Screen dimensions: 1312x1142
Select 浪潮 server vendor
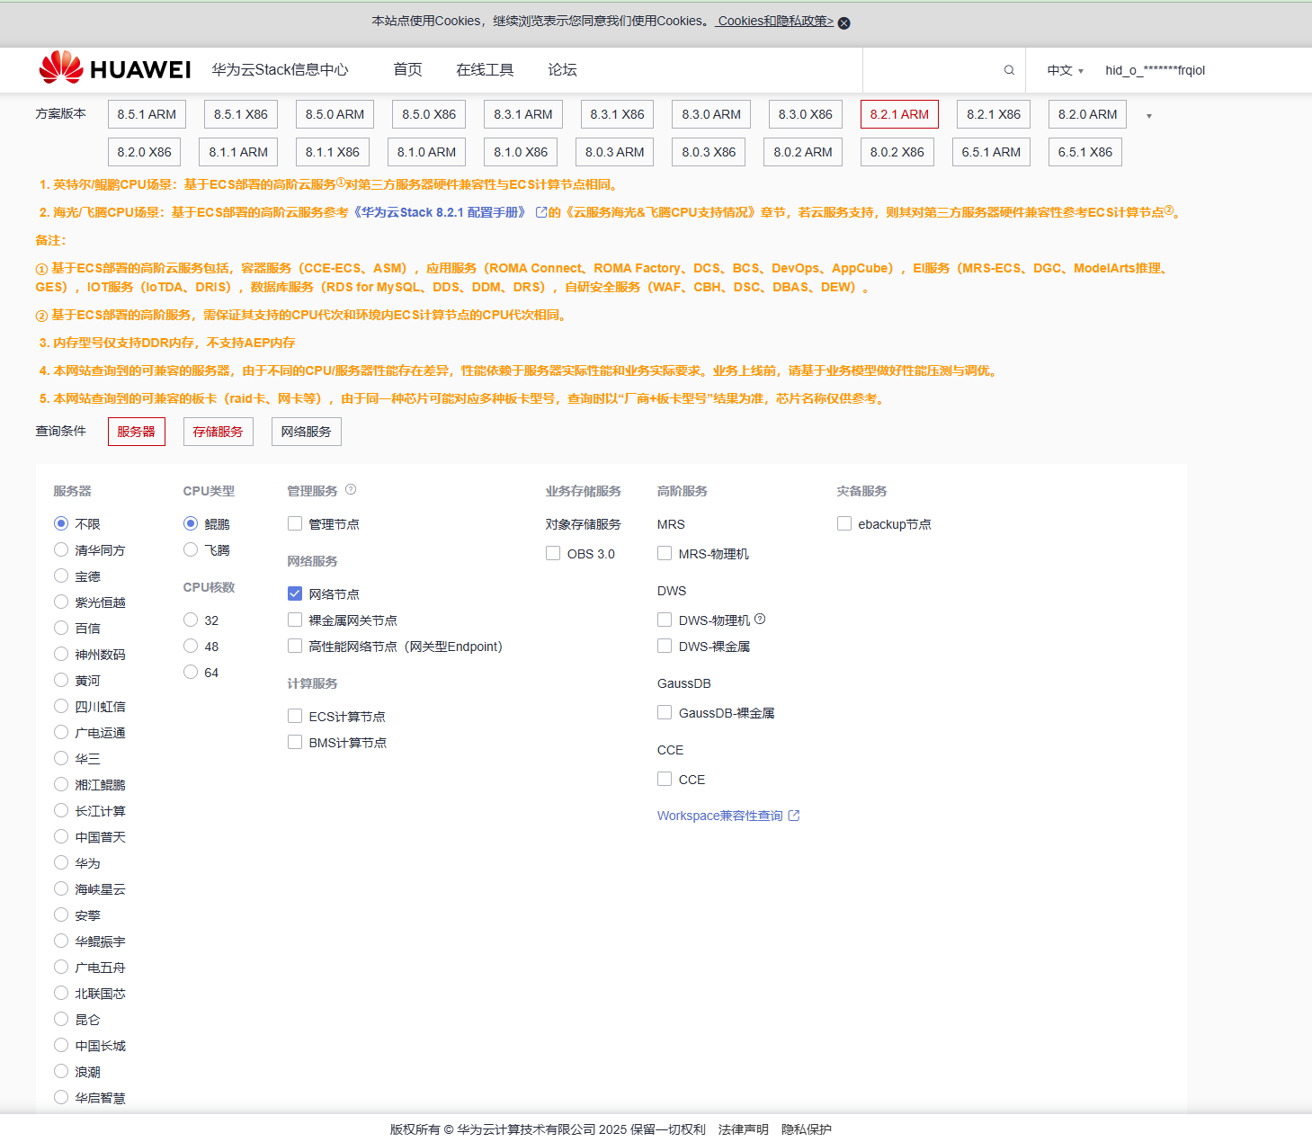point(61,1071)
